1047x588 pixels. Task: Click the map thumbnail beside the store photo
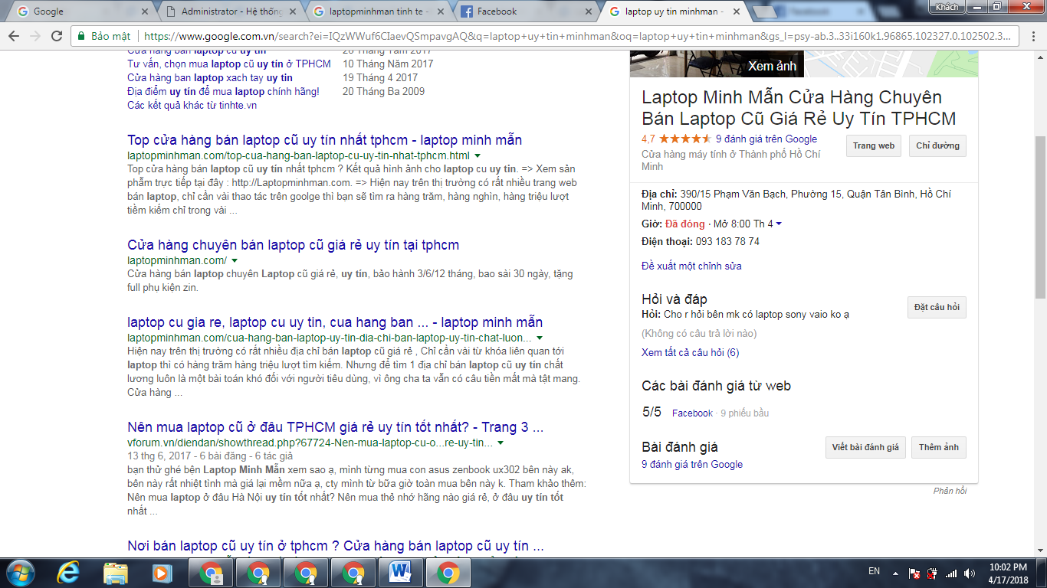point(892,64)
